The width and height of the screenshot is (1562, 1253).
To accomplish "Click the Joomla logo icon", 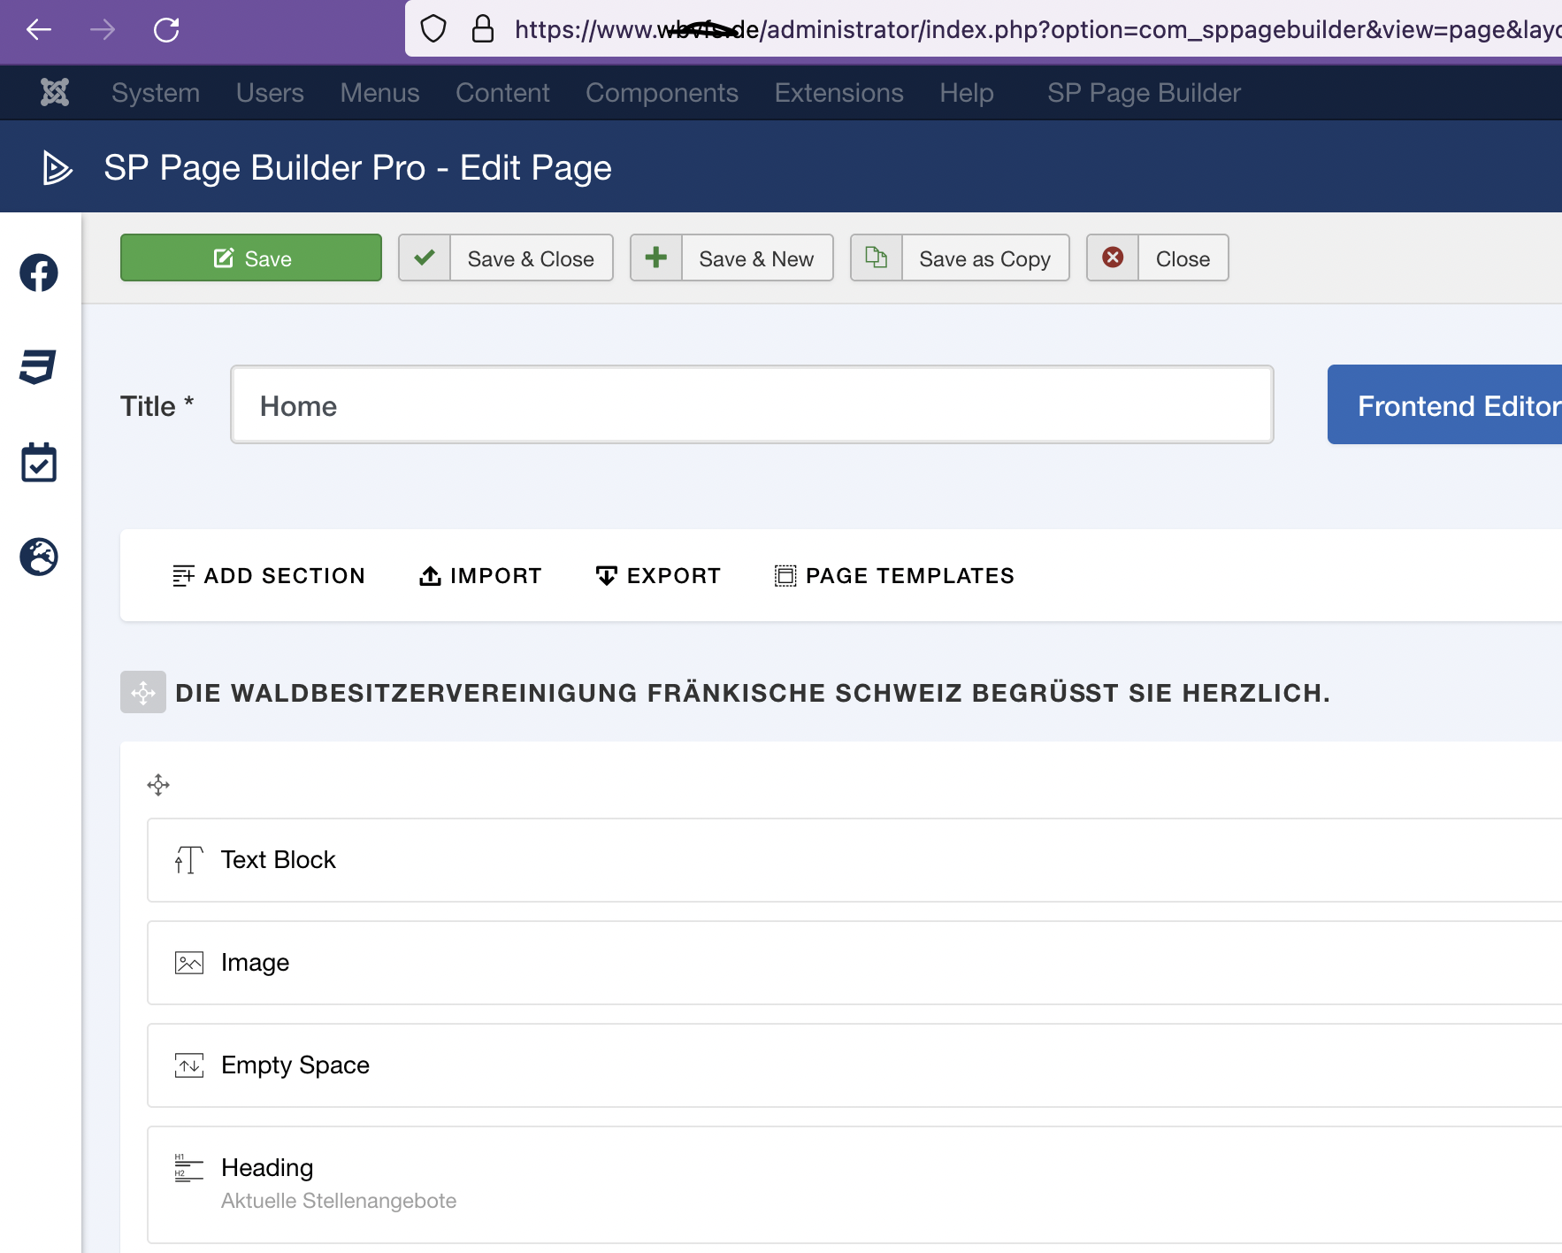I will [x=55, y=92].
